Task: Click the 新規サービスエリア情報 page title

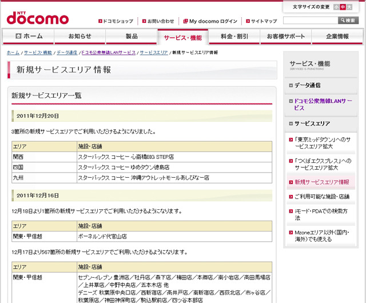Action: point(63,70)
